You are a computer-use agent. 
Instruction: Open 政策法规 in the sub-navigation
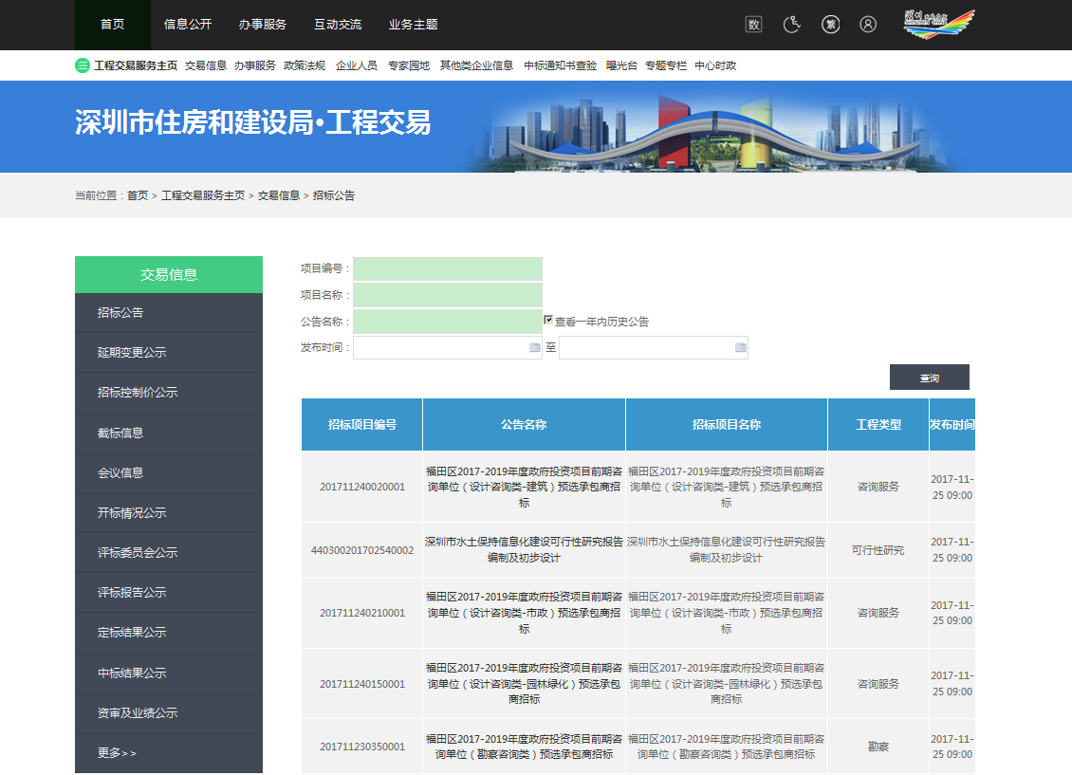(305, 65)
